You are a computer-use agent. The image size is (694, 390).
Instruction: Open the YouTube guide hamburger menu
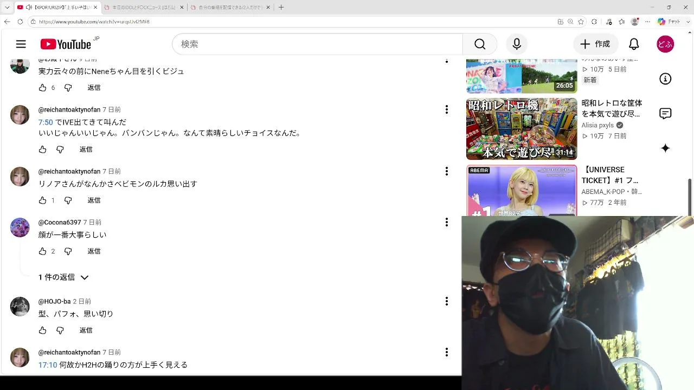(x=21, y=44)
